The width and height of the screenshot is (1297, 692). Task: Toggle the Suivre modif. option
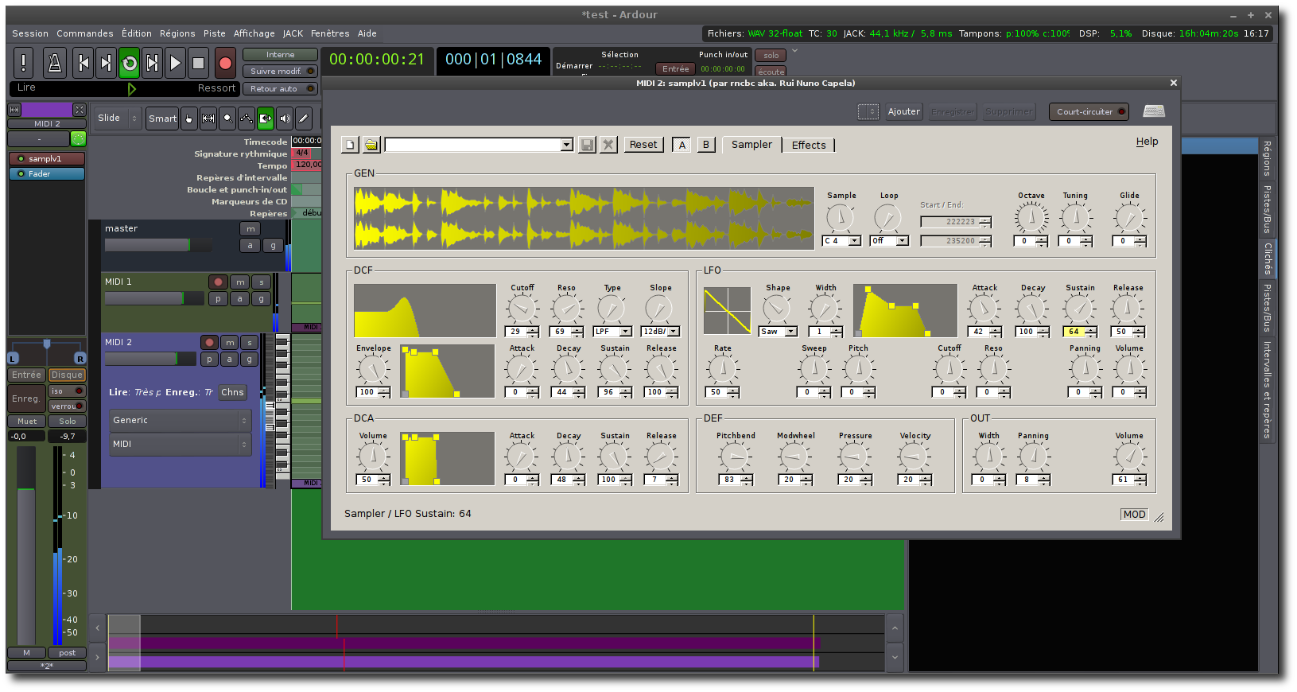click(x=279, y=72)
